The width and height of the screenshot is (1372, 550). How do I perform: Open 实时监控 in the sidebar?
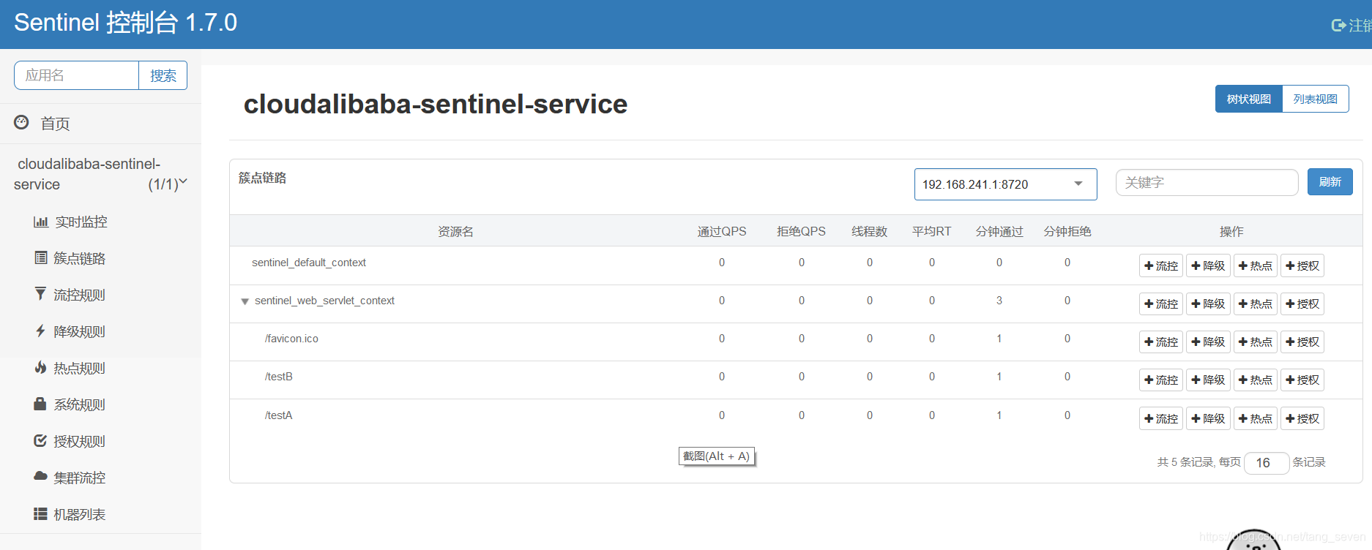pyautogui.click(x=81, y=222)
